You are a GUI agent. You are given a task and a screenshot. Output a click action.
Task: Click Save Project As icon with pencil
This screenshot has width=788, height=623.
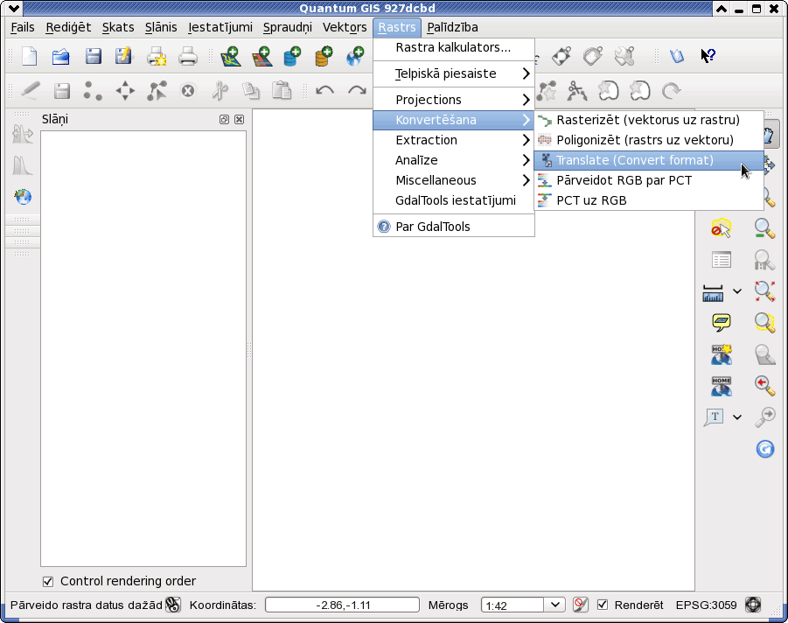coord(123,56)
